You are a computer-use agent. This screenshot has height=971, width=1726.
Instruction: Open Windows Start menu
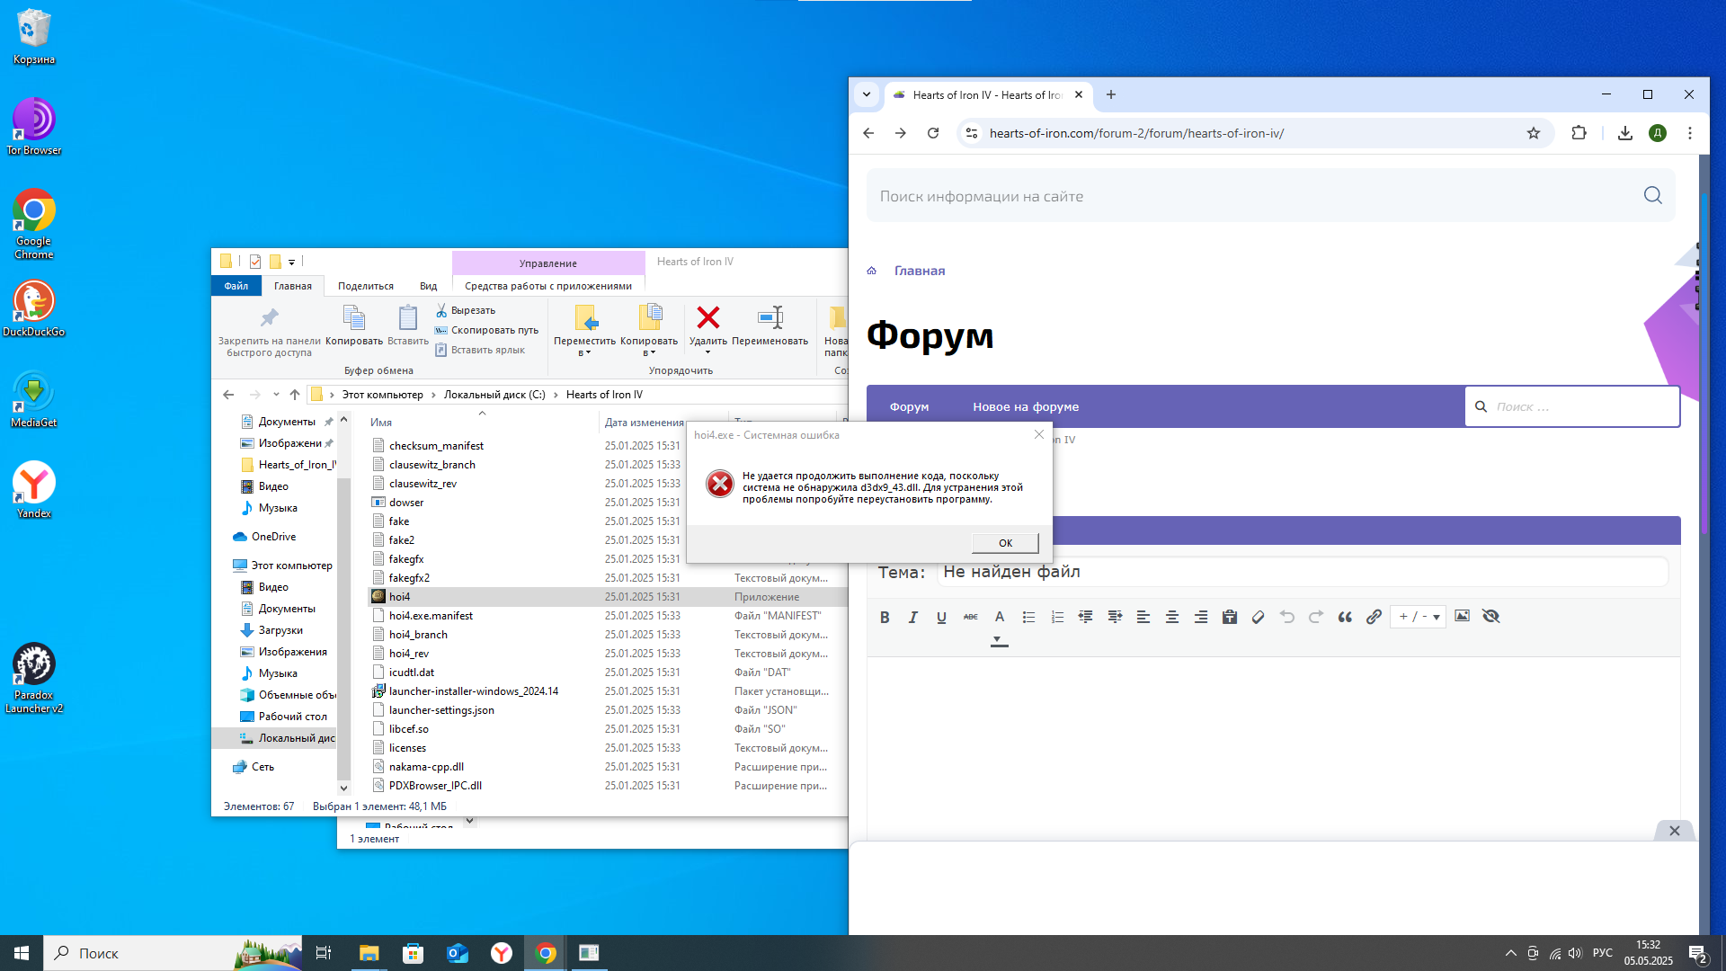click(22, 953)
